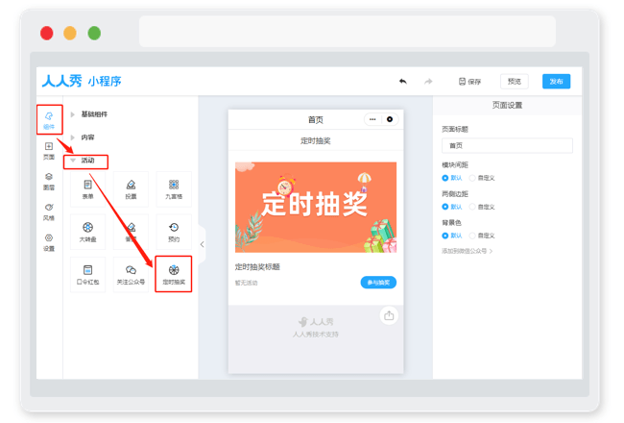Open the 组件 components sidebar tab
This screenshot has height=423, width=624.
click(x=49, y=119)
